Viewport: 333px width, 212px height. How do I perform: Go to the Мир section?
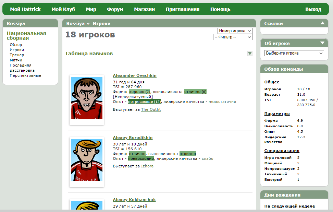click(x=91, y=9)
